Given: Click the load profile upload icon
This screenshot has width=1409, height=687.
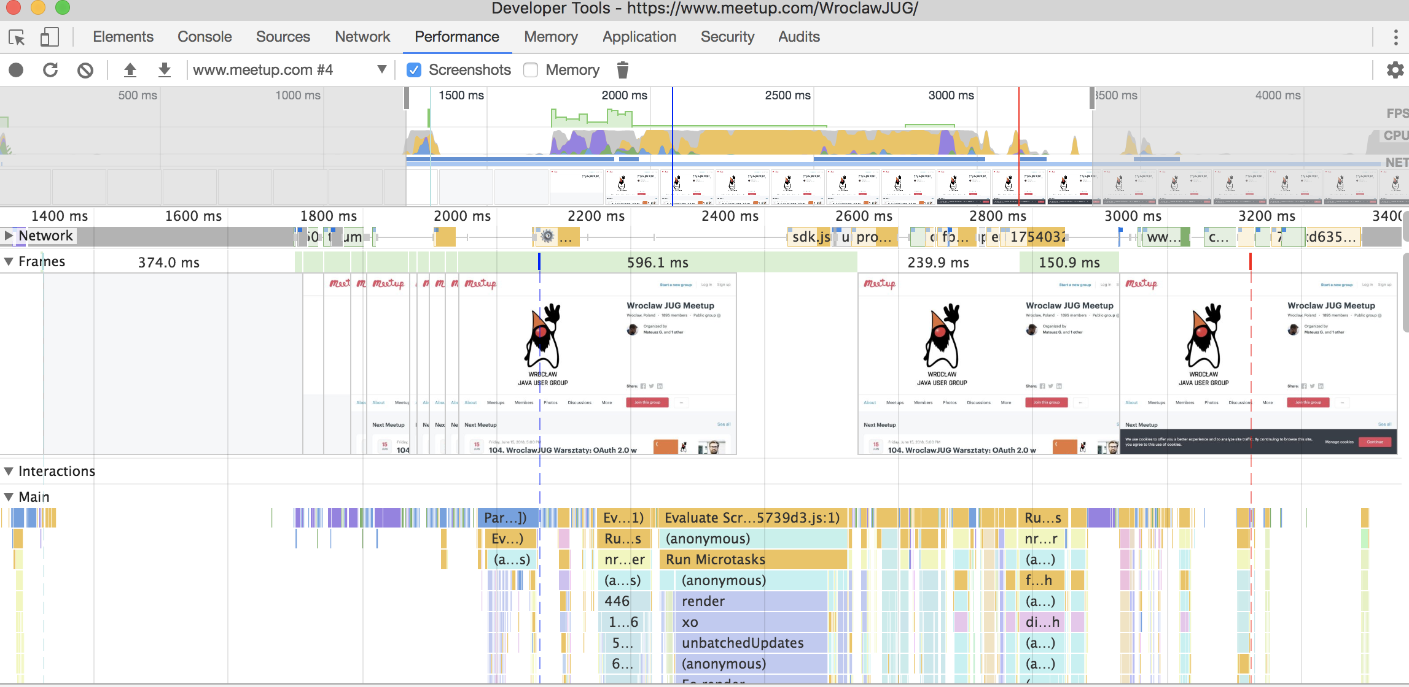Looking at the screenshot, I should click(130, 70).
